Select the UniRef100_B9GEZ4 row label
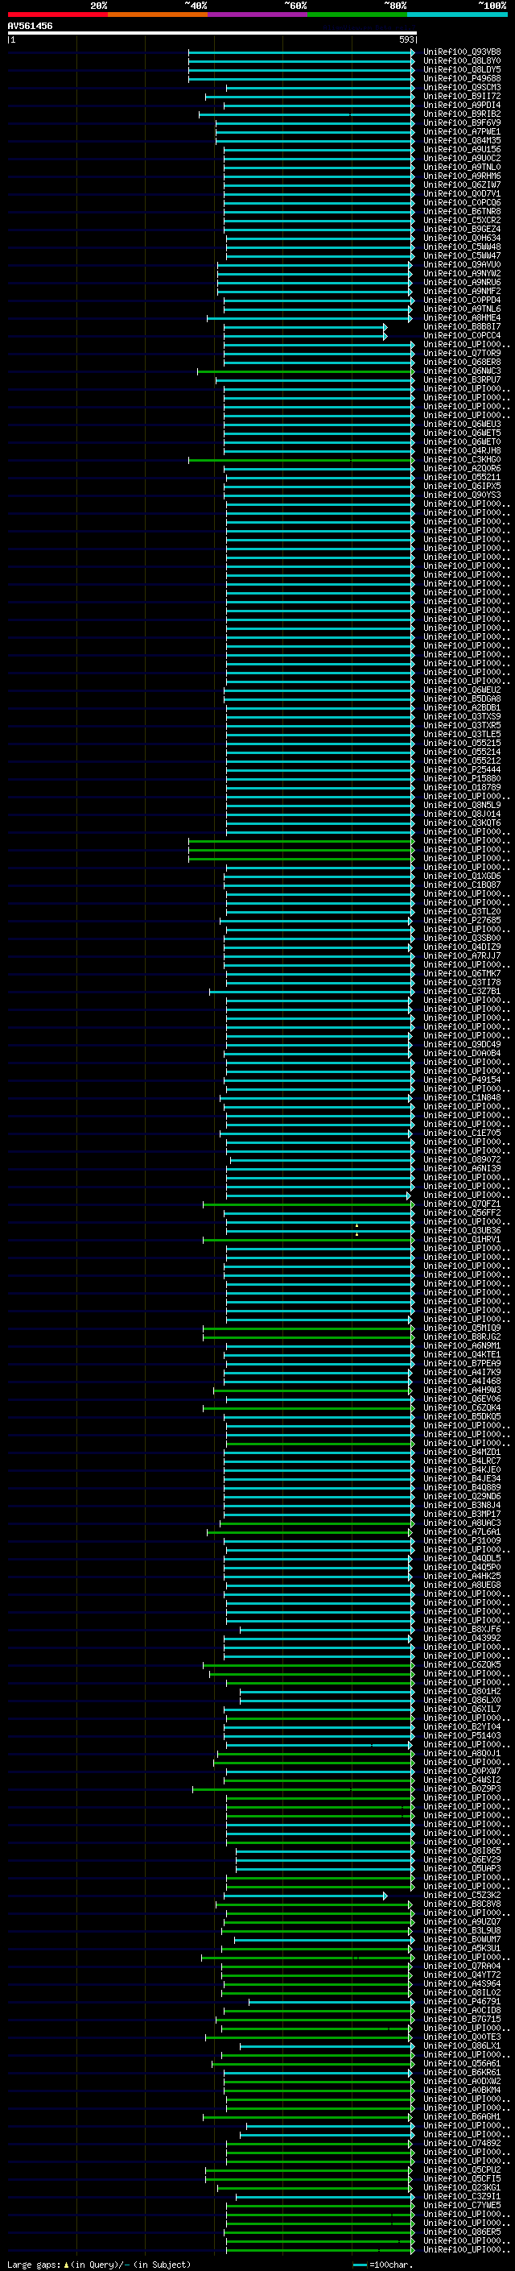 click(462, 230)
